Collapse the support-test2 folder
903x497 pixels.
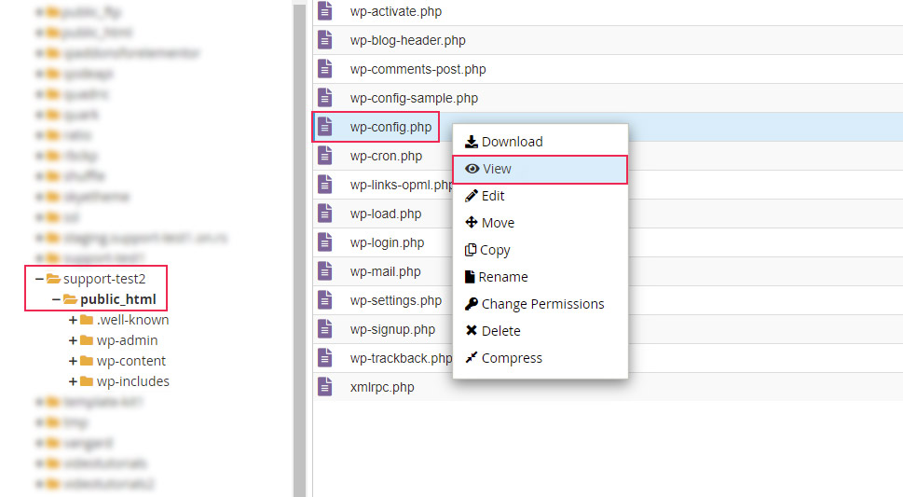pos(39,279)
